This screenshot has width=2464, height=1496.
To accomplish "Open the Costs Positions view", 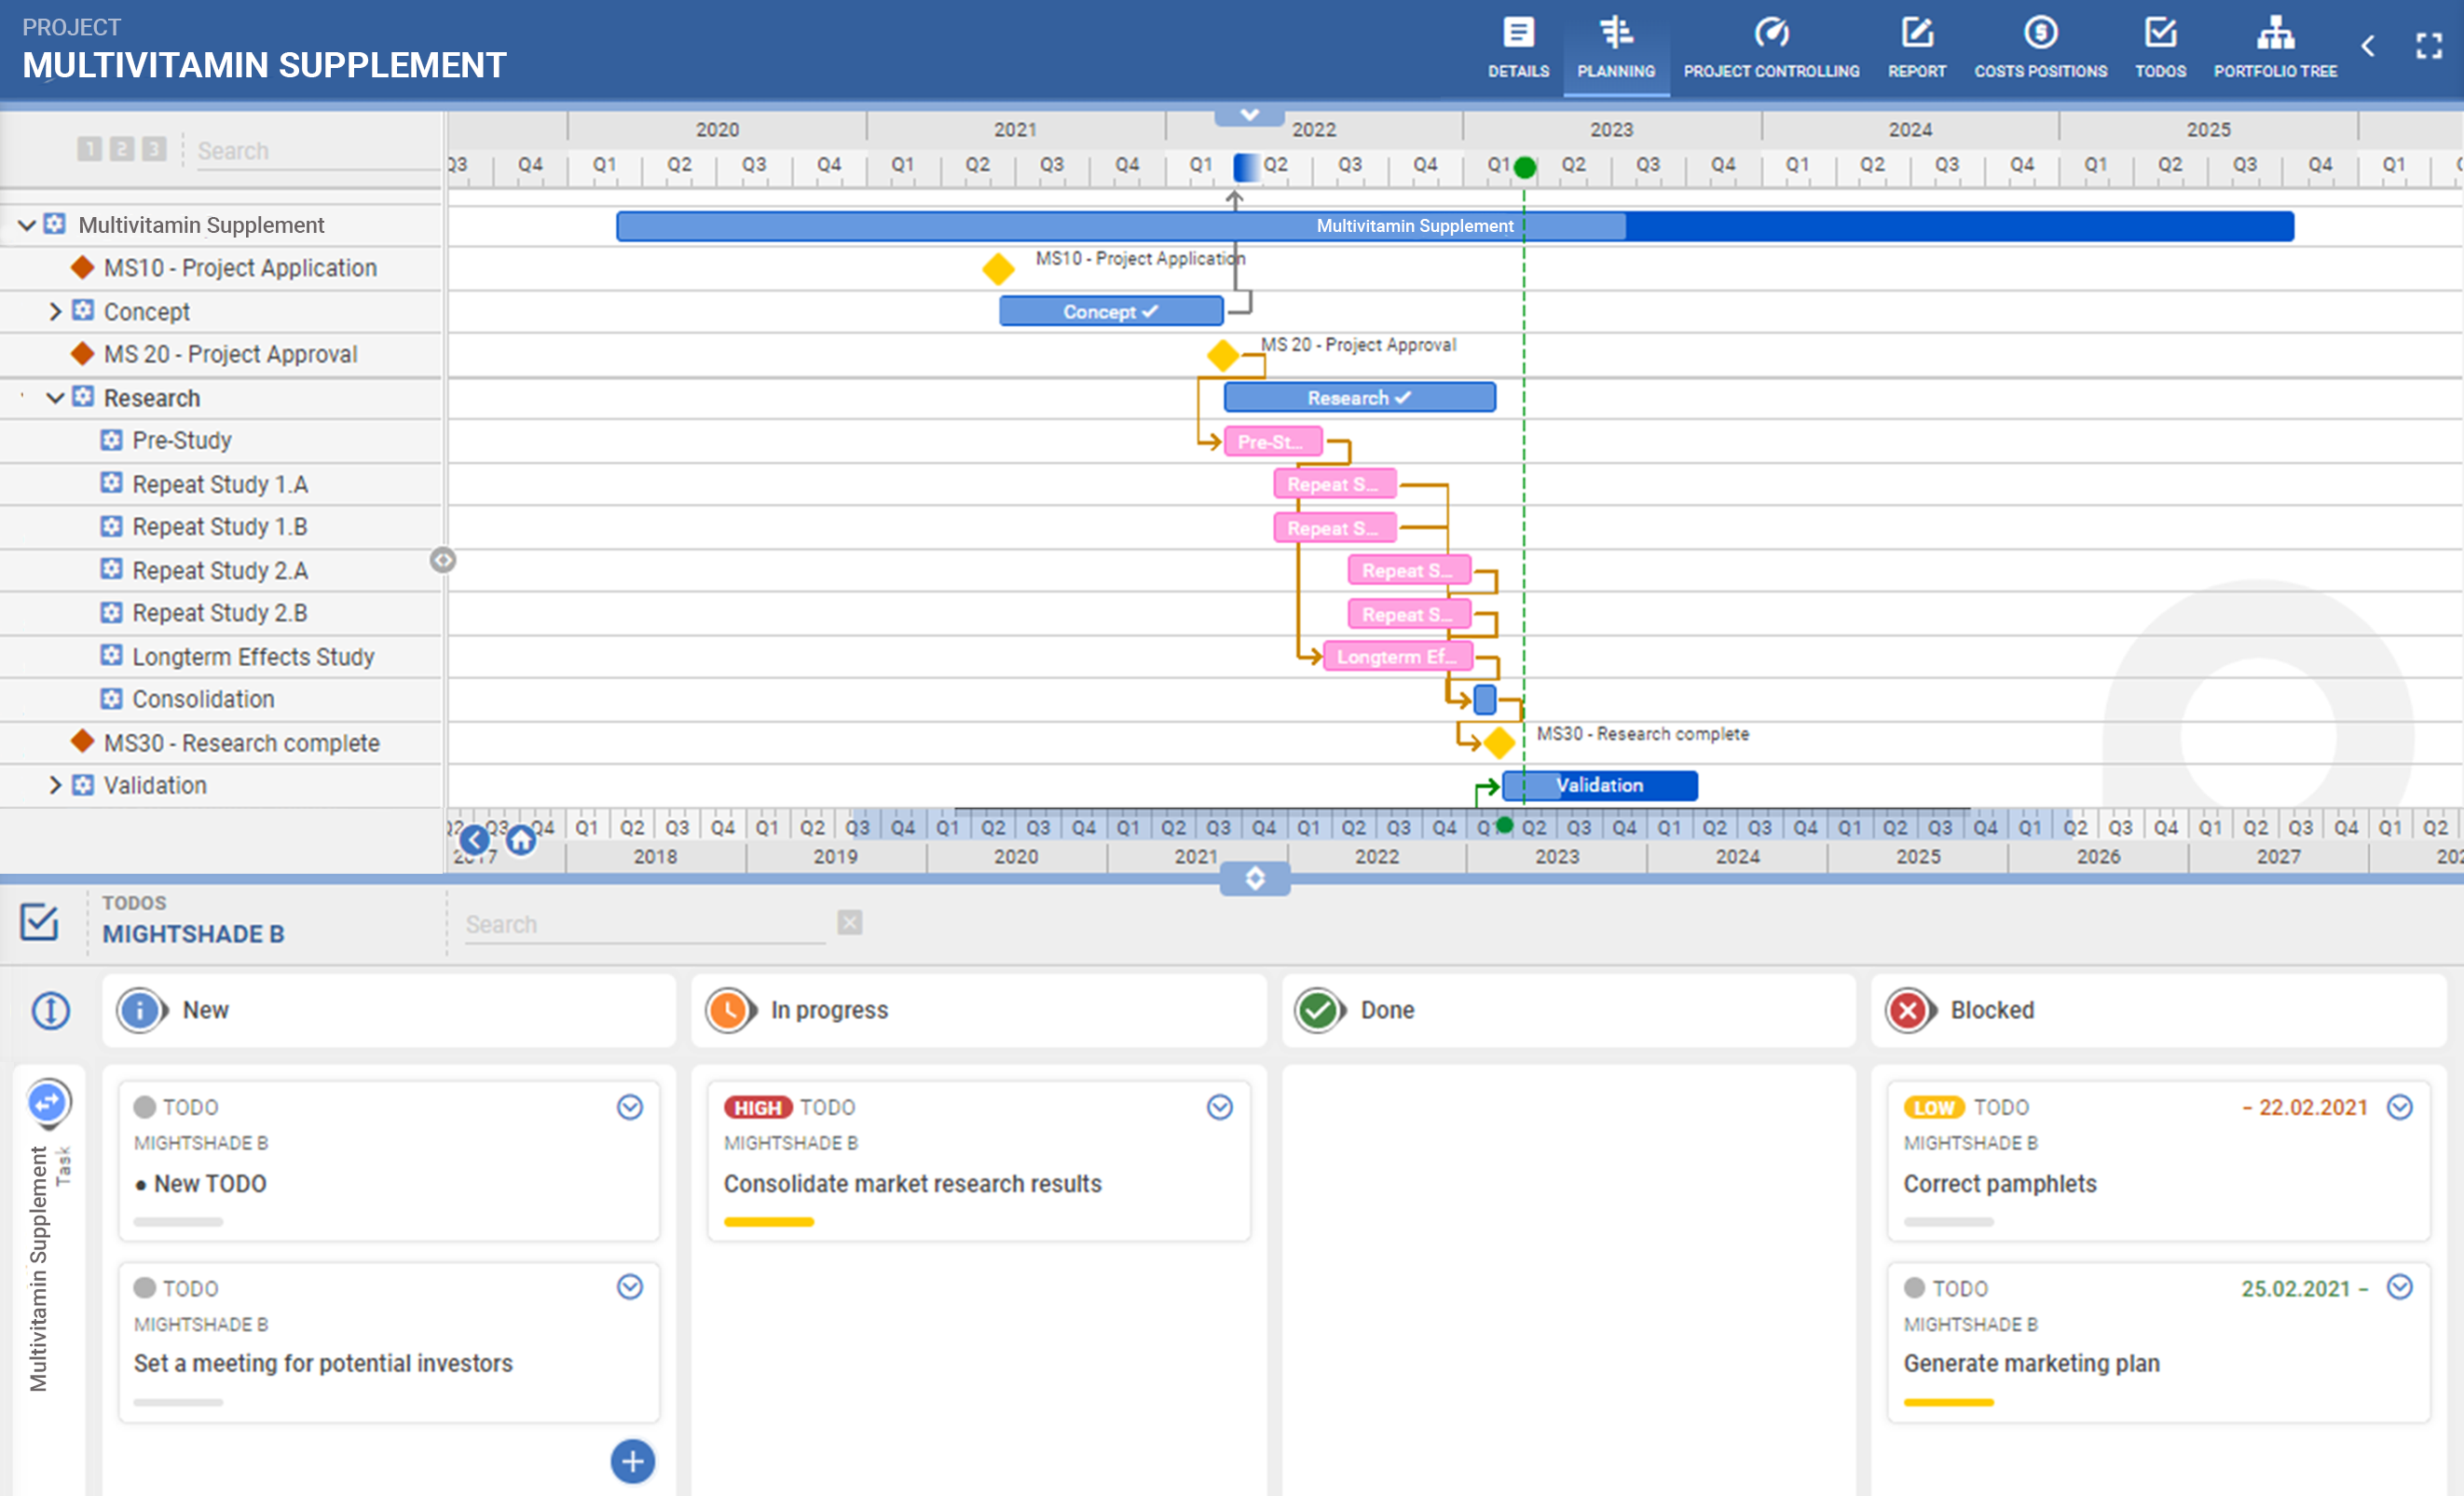I will (2040, 47).
